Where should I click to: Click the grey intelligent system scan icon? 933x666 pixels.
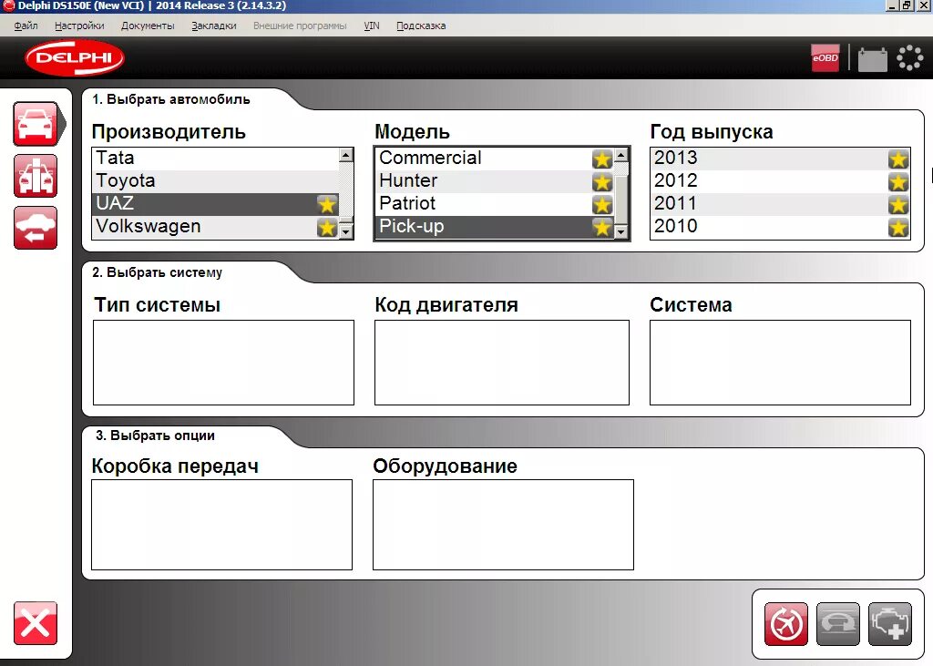point(838,624)
